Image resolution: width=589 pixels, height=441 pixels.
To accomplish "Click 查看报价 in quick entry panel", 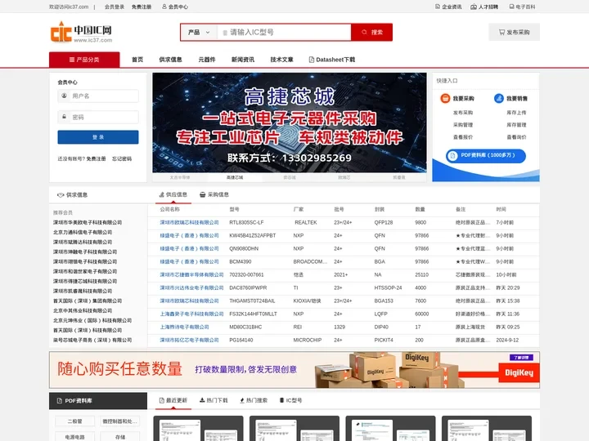I will pyautogui.click(x=463, y=137).
